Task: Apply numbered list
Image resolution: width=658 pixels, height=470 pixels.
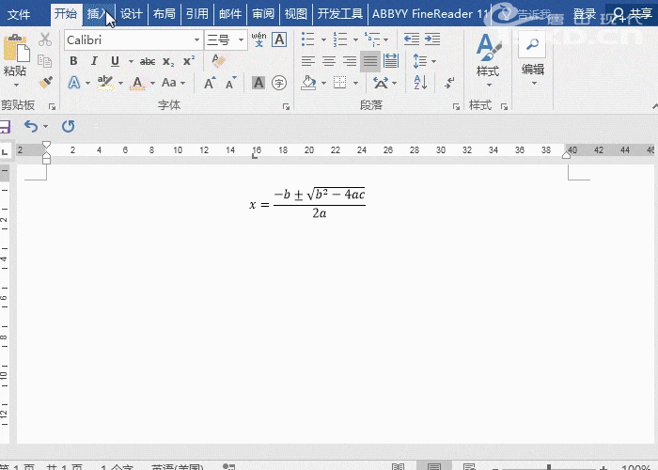Action: (x=340, y=39)
